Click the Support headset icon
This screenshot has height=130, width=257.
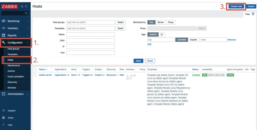(4, 110)
